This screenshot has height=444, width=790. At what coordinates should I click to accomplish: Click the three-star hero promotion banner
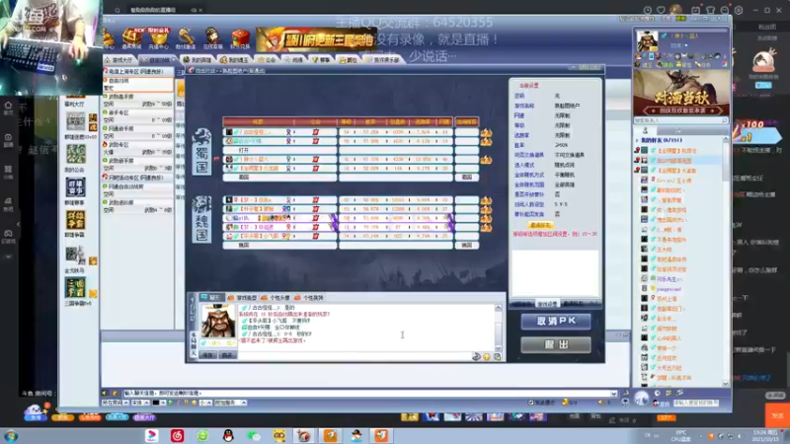point(316,39)
